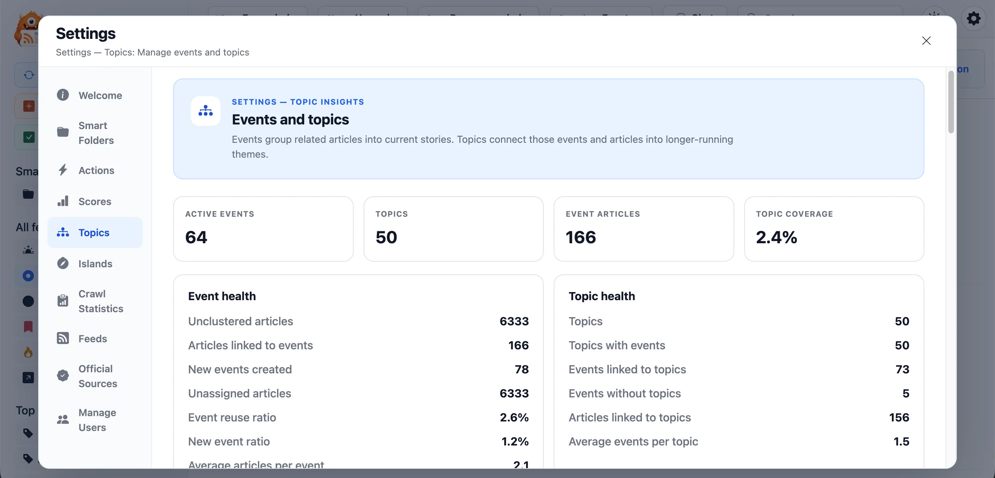The width and height of the screenshot is (995, 478).
Task: Open Crawl Statistics clipboard icon
Action: 63,300
